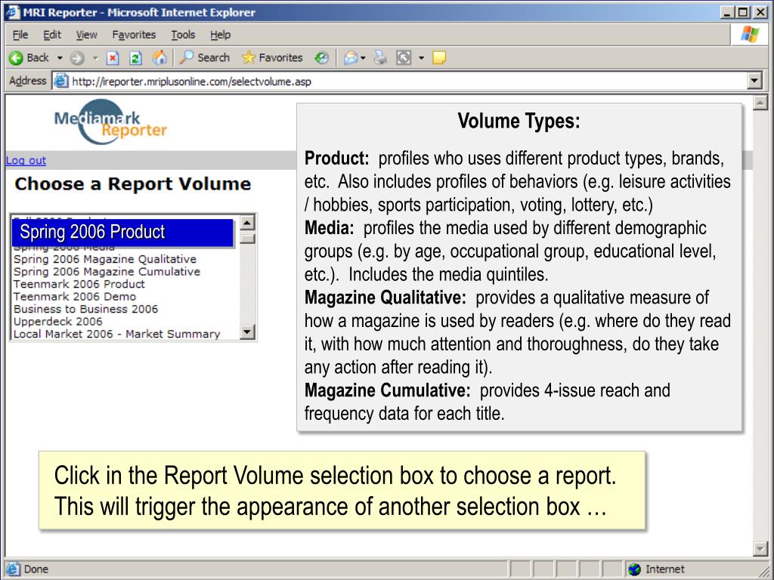
Task: Click the Stop page loading icon
Action: click(x=113, y=58)
